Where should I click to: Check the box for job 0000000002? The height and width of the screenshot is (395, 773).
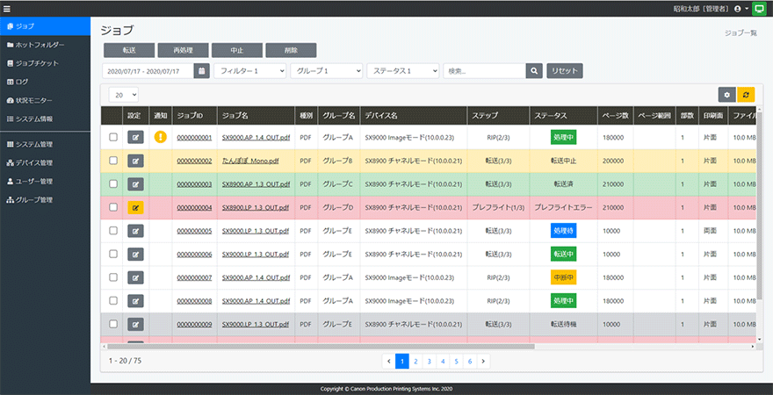point(112,161)
